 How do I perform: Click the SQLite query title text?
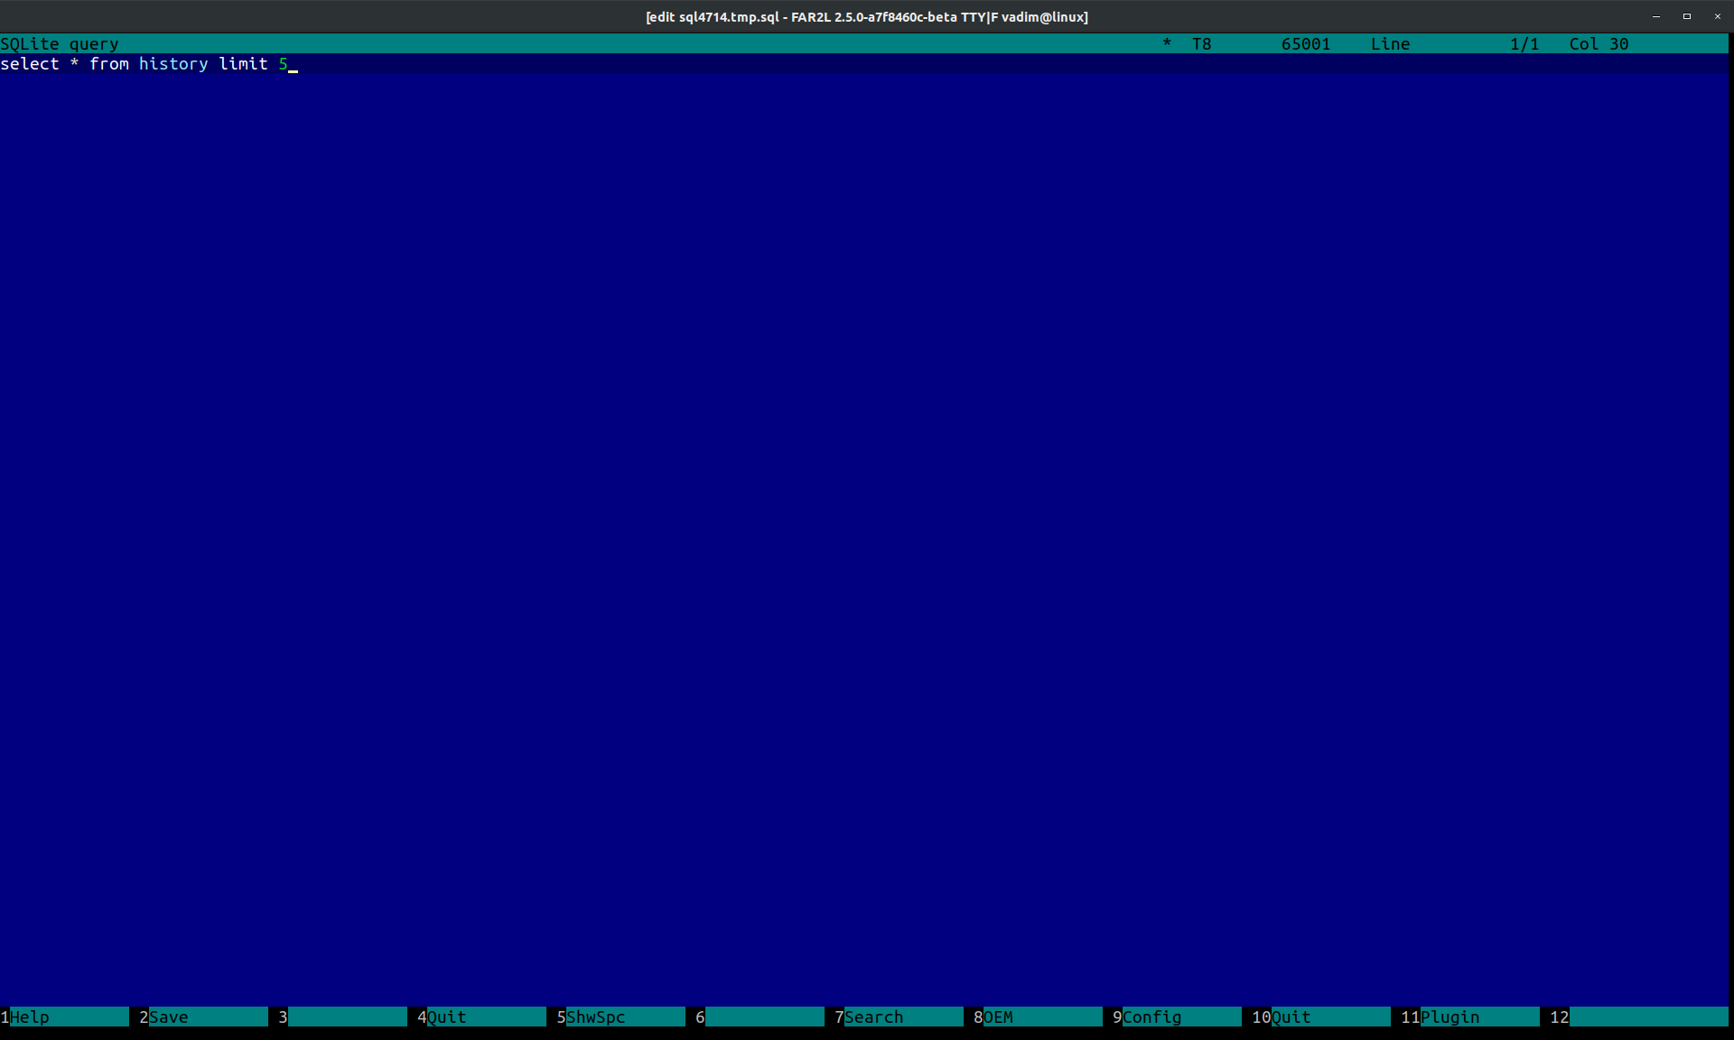coord(60,44)
